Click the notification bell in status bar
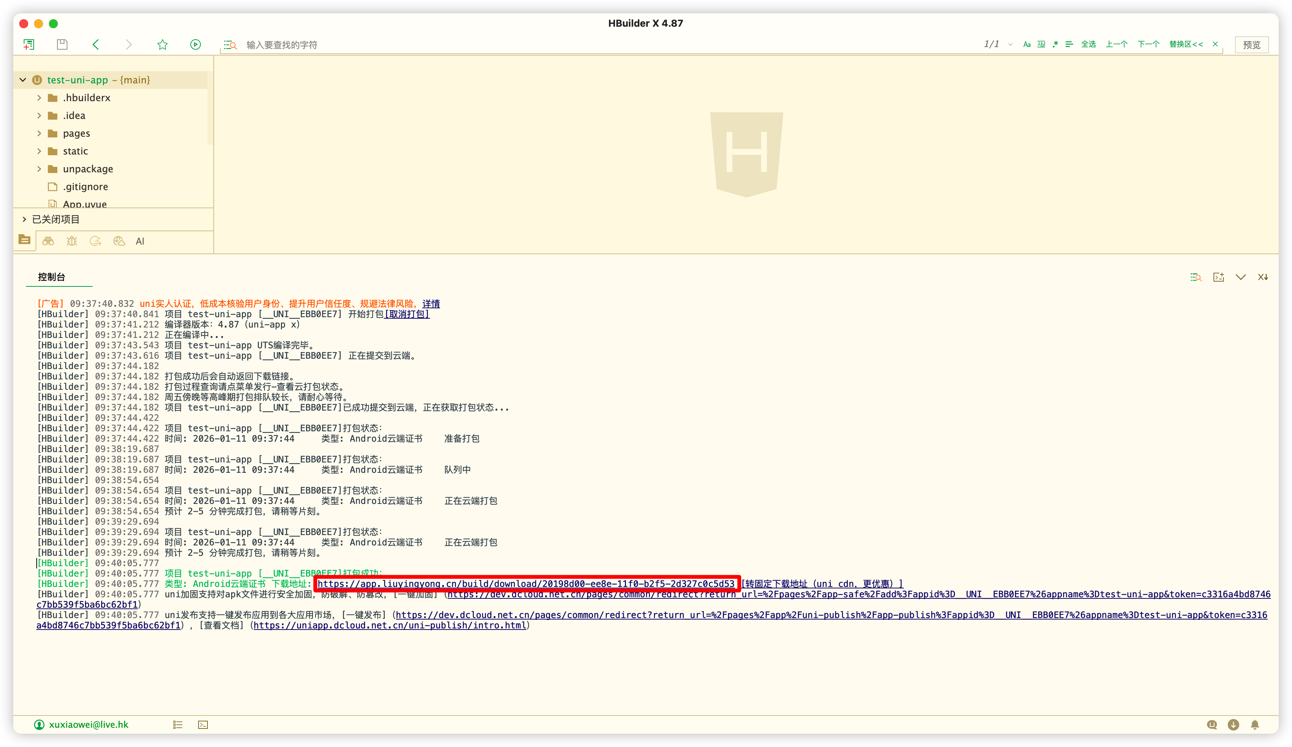 point(1255,724)
